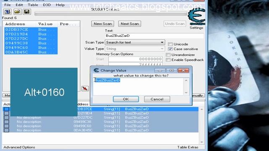Open the Table menu
269x151 pixels.
(x=33, y=5)
